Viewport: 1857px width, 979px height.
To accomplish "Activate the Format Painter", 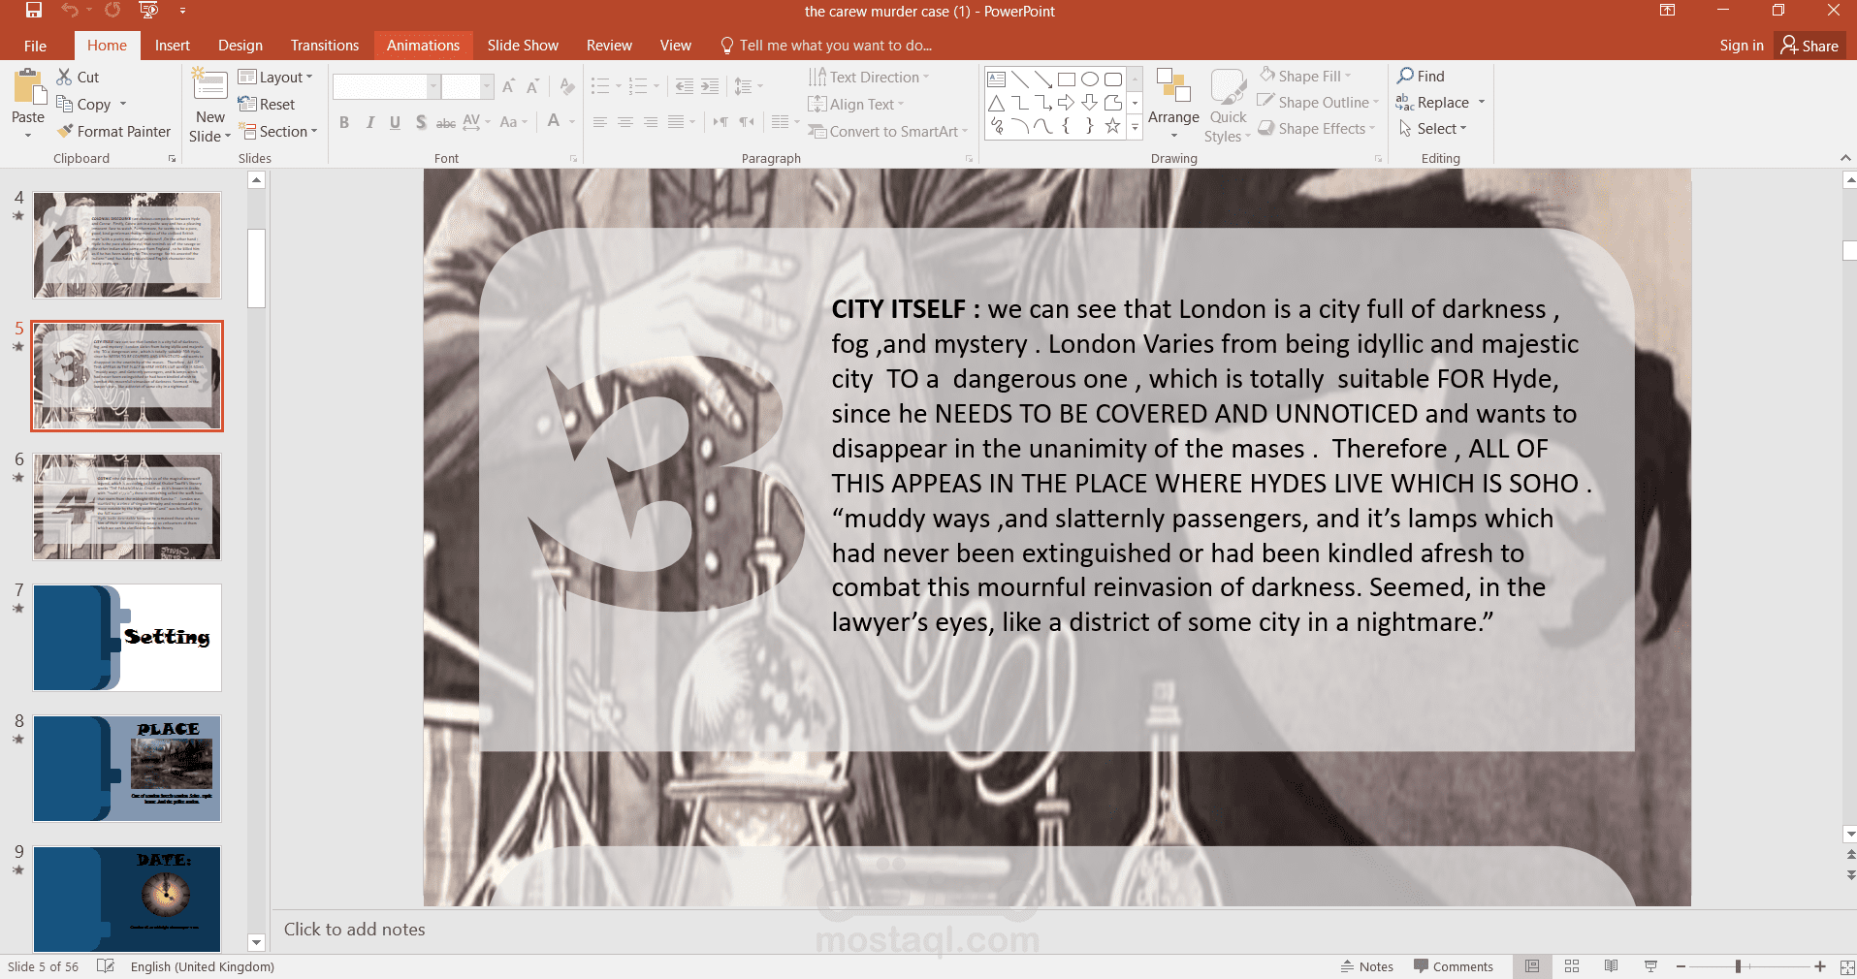I will click(x=113, y=131).
